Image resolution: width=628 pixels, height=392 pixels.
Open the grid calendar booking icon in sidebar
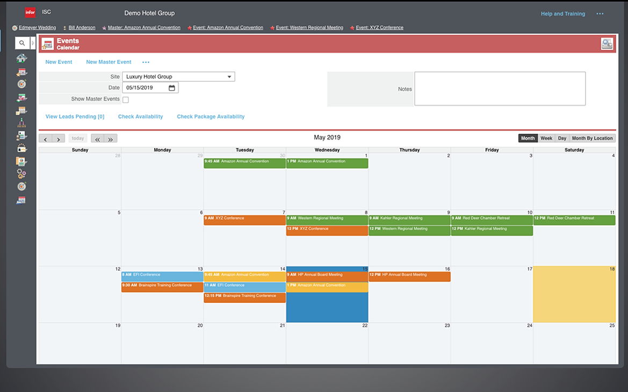21,111
